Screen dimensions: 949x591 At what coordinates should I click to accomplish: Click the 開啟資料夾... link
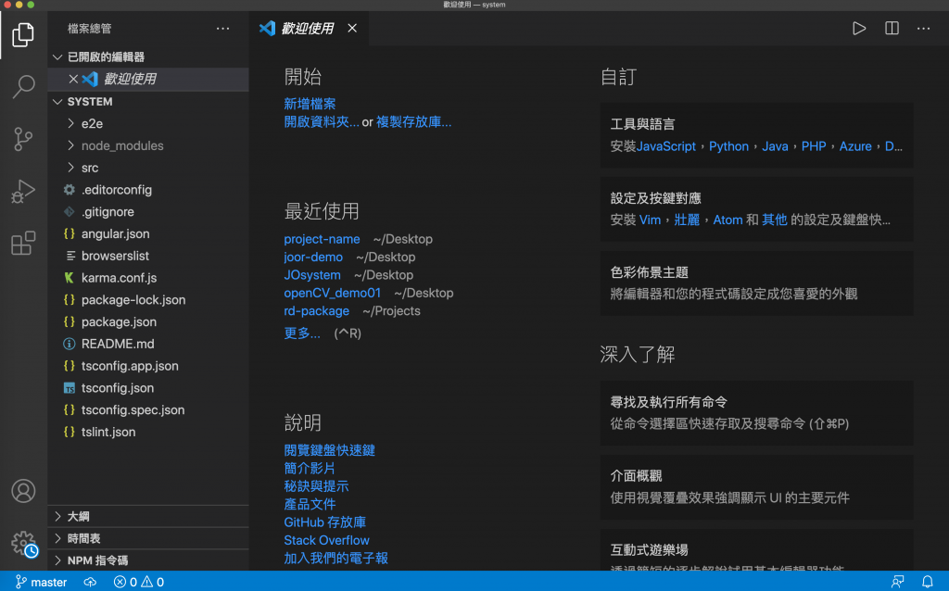[x=322, y=121]
